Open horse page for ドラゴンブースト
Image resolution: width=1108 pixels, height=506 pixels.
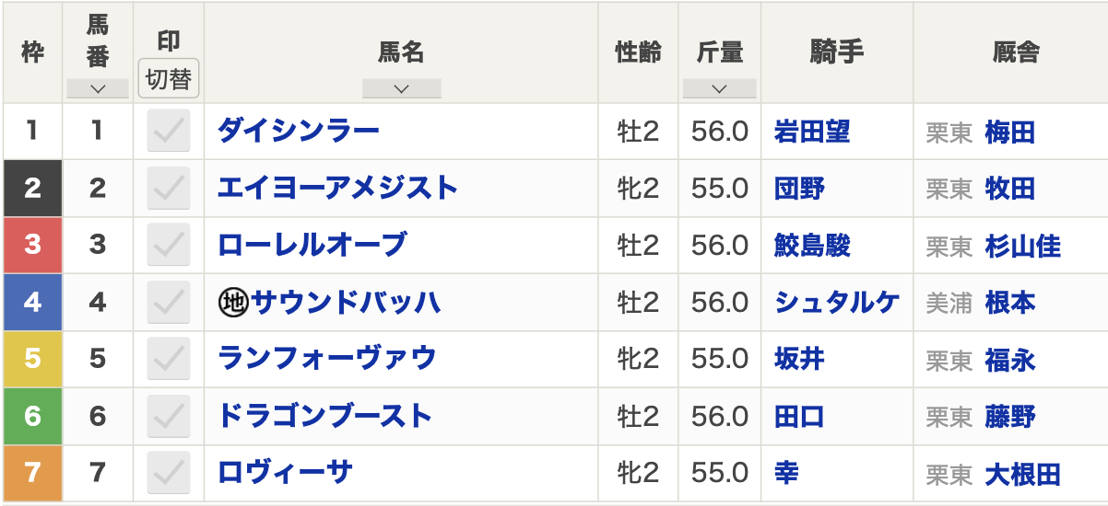pos(324,416)
